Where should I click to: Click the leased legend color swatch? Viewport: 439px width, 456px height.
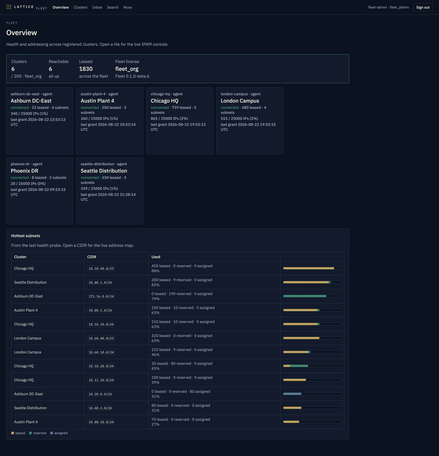click(13, 433)
